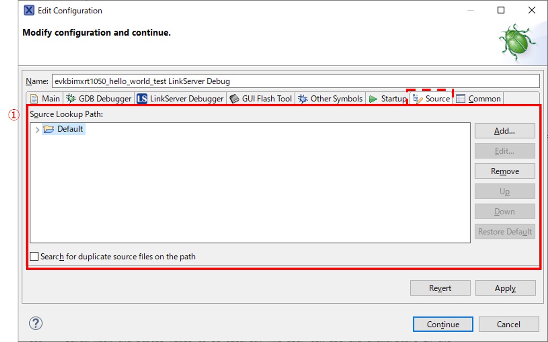Click the configuration Name input field

[295, 81]
